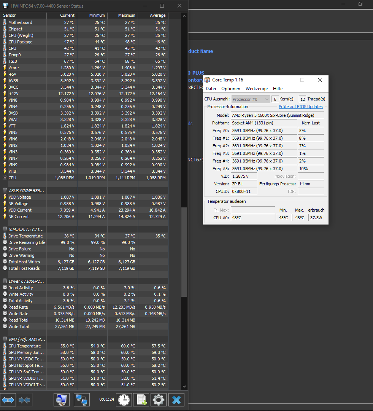Minimize the Core Temp window
This screenshot has width=373, height=411.
[x=285, y=80]
